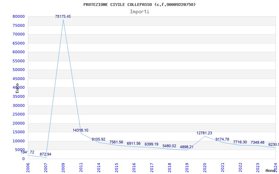Click the 'Importi' subtitle
Image resolution: width=279 pixels, height=174 pixels.
click(x=139, y=12)
